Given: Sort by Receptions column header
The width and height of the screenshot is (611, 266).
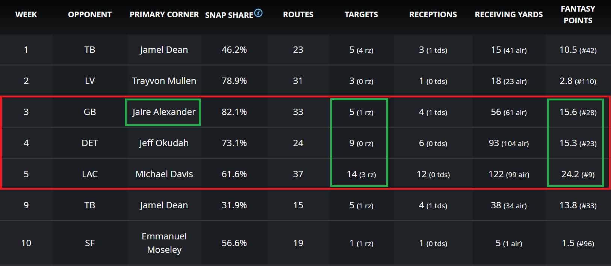Looking at the screenshot, I should [433, 15].
